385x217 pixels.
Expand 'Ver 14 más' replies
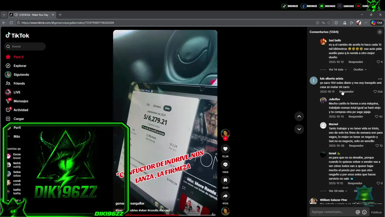(337, 70)
